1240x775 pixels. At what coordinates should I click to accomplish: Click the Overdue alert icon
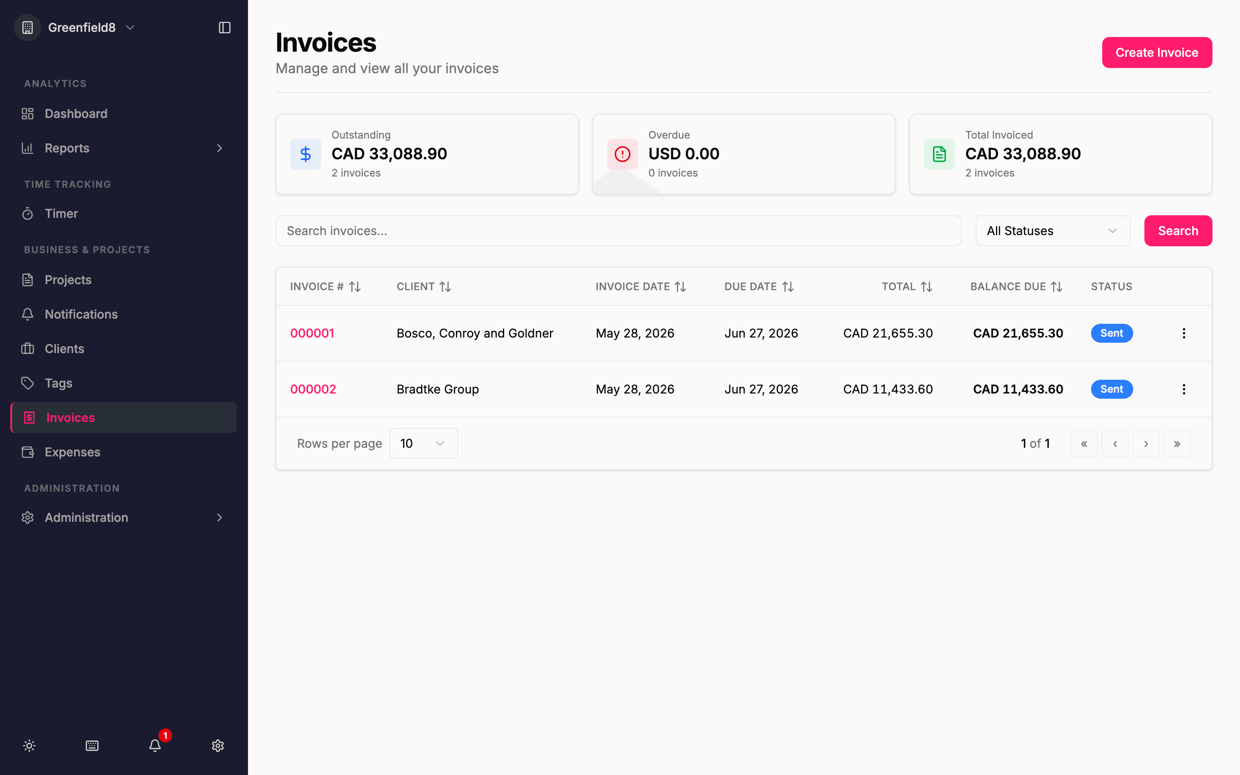pyautogui.click(x=623, y=154)
